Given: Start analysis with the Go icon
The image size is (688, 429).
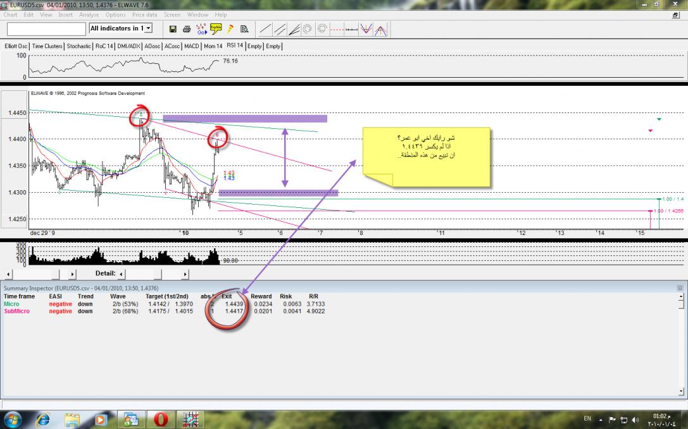Looking at the screenshot, I should pyautogui.click(x=201, y=29).
